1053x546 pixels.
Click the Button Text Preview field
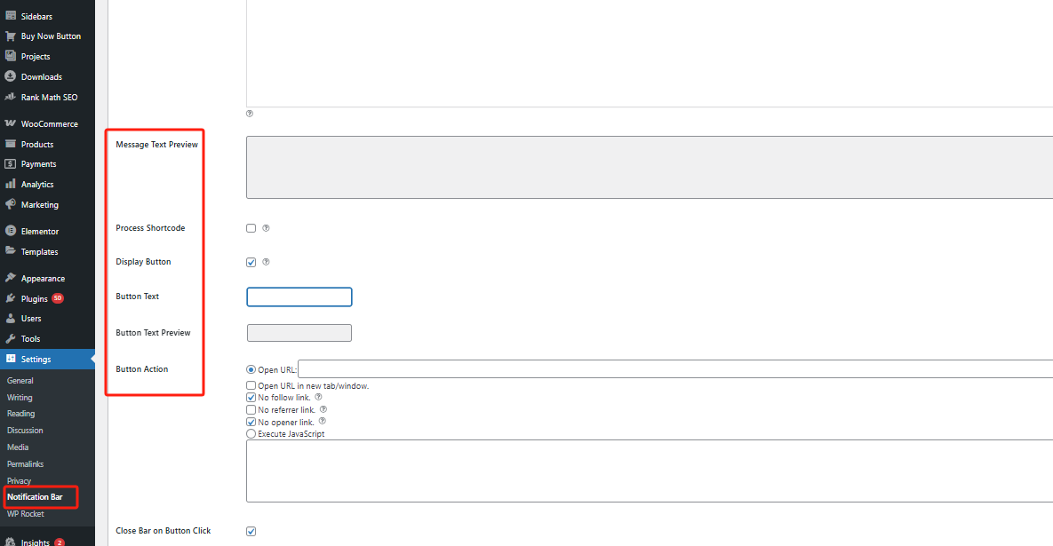point(299,333)
